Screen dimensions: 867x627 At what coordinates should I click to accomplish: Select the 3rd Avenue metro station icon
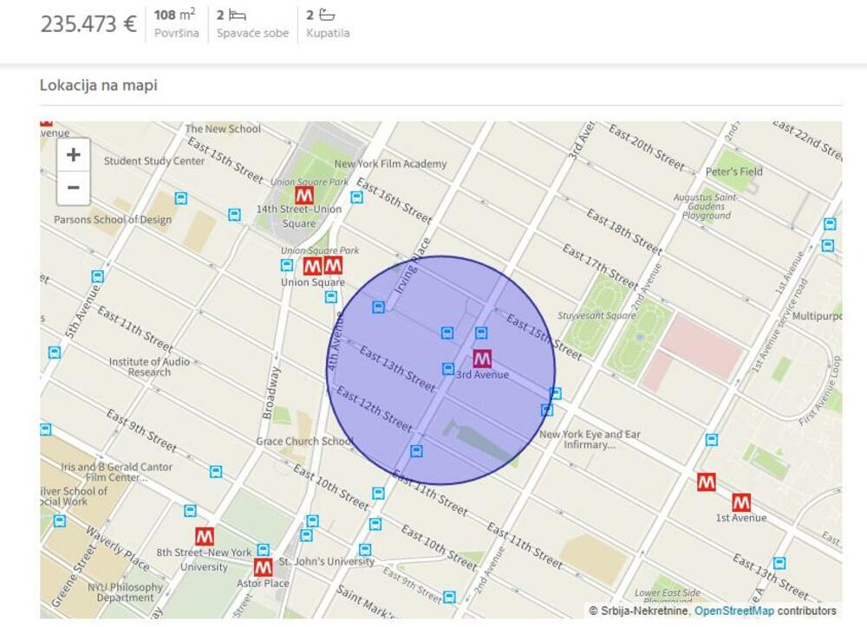tap(482, 359)
